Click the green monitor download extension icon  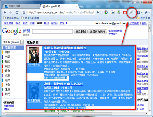tap(119, 12)
